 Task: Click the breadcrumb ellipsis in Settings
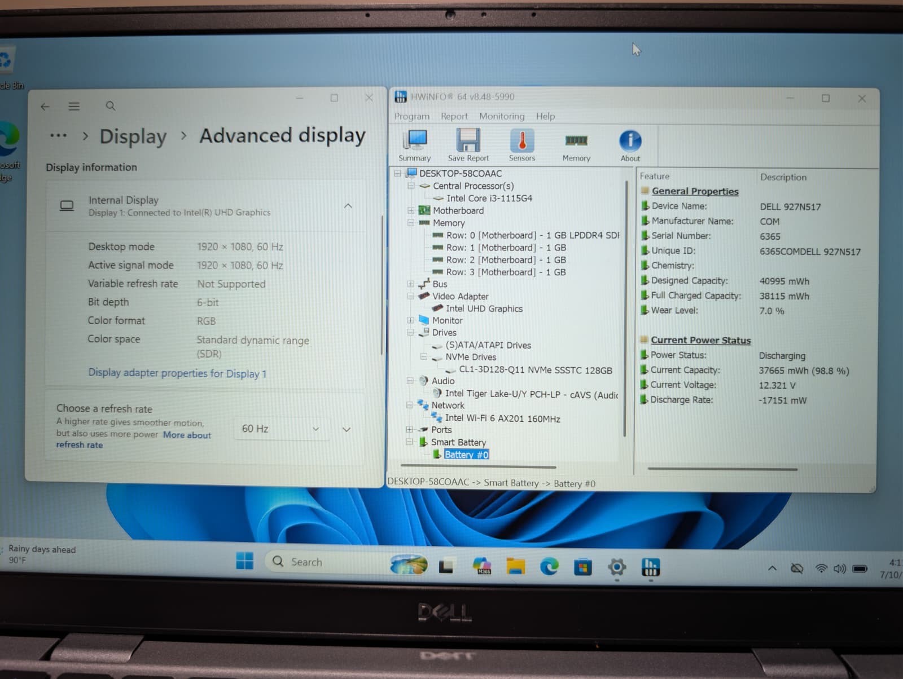58,136
